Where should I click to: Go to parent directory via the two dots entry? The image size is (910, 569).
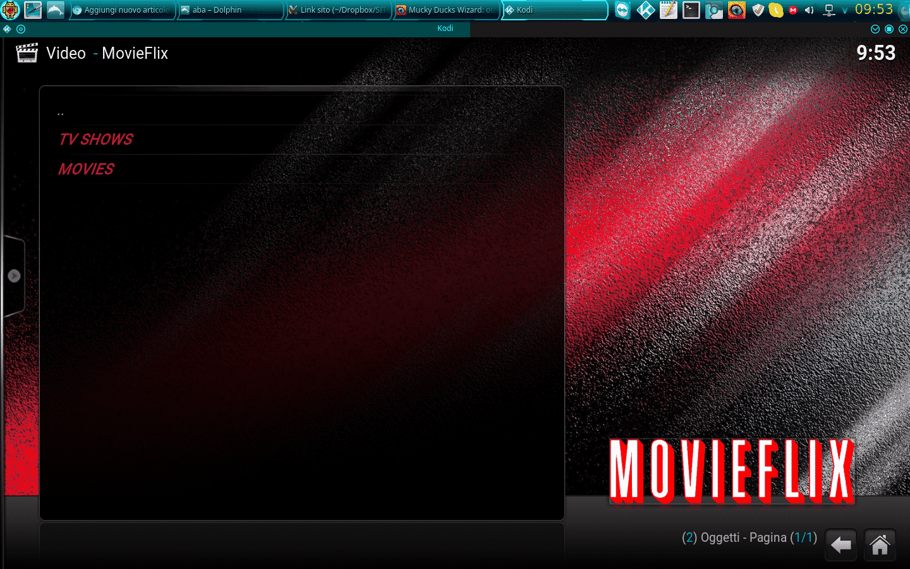click(x=302, y=111)
